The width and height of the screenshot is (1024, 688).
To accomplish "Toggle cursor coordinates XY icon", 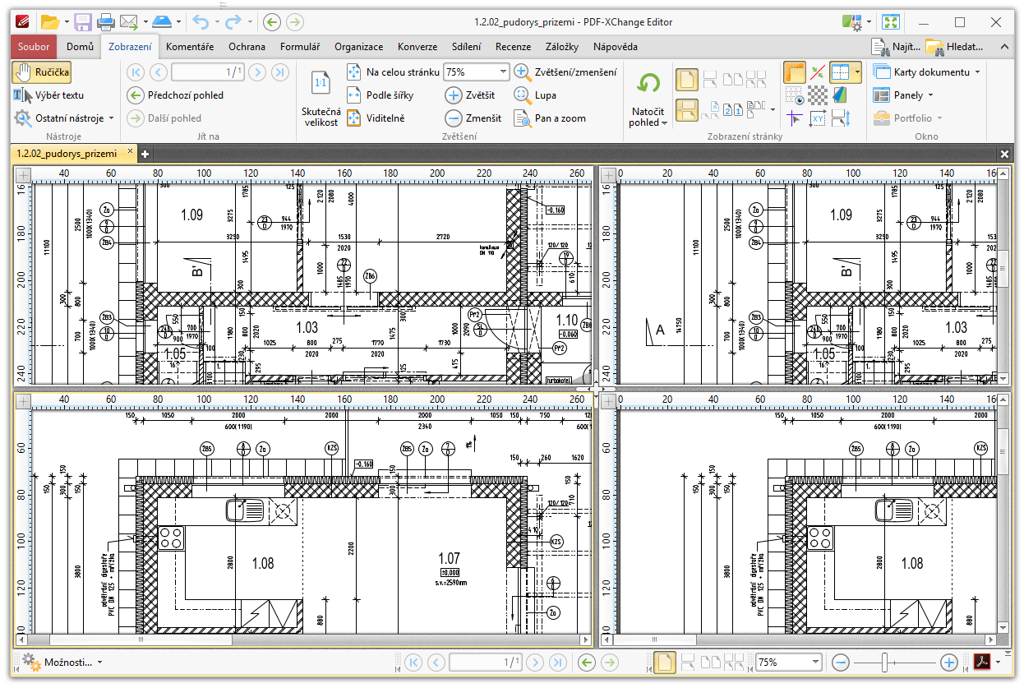I will click(x=817, y=118).
